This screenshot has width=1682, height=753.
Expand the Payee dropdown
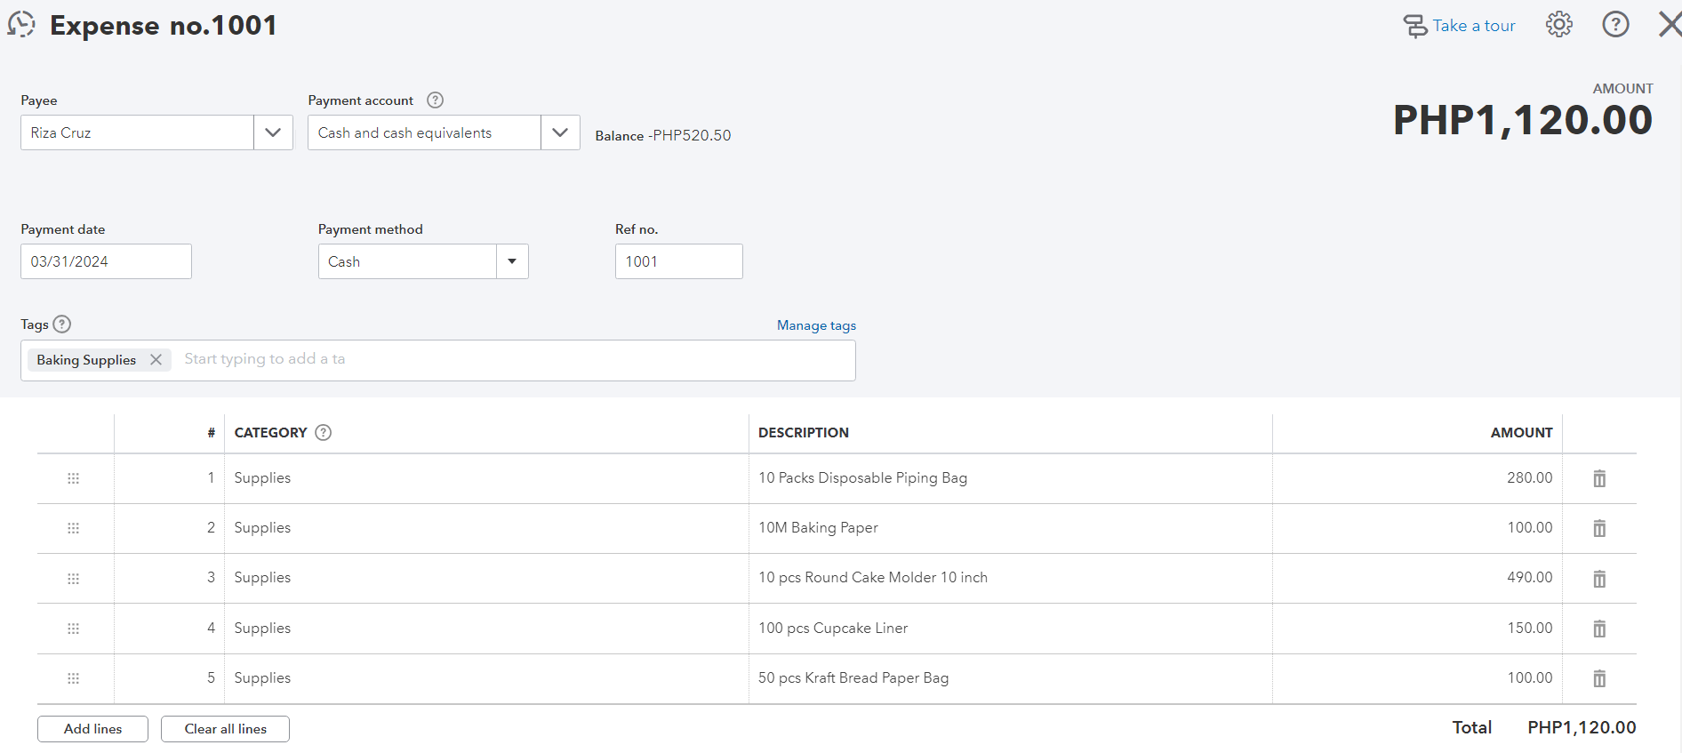(x=273, y=132)
